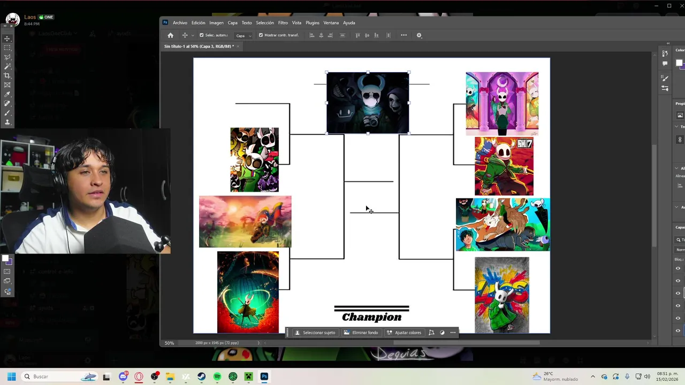
Task: Toggle Quick Mask mode icon
Action: 7,272
